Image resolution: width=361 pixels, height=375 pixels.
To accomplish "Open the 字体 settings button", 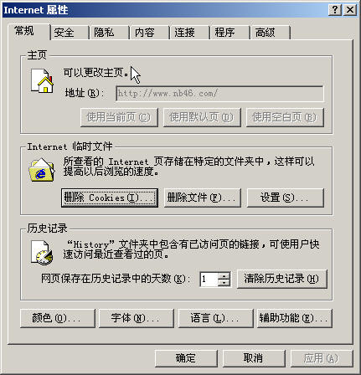I will (x=137, y=318).
